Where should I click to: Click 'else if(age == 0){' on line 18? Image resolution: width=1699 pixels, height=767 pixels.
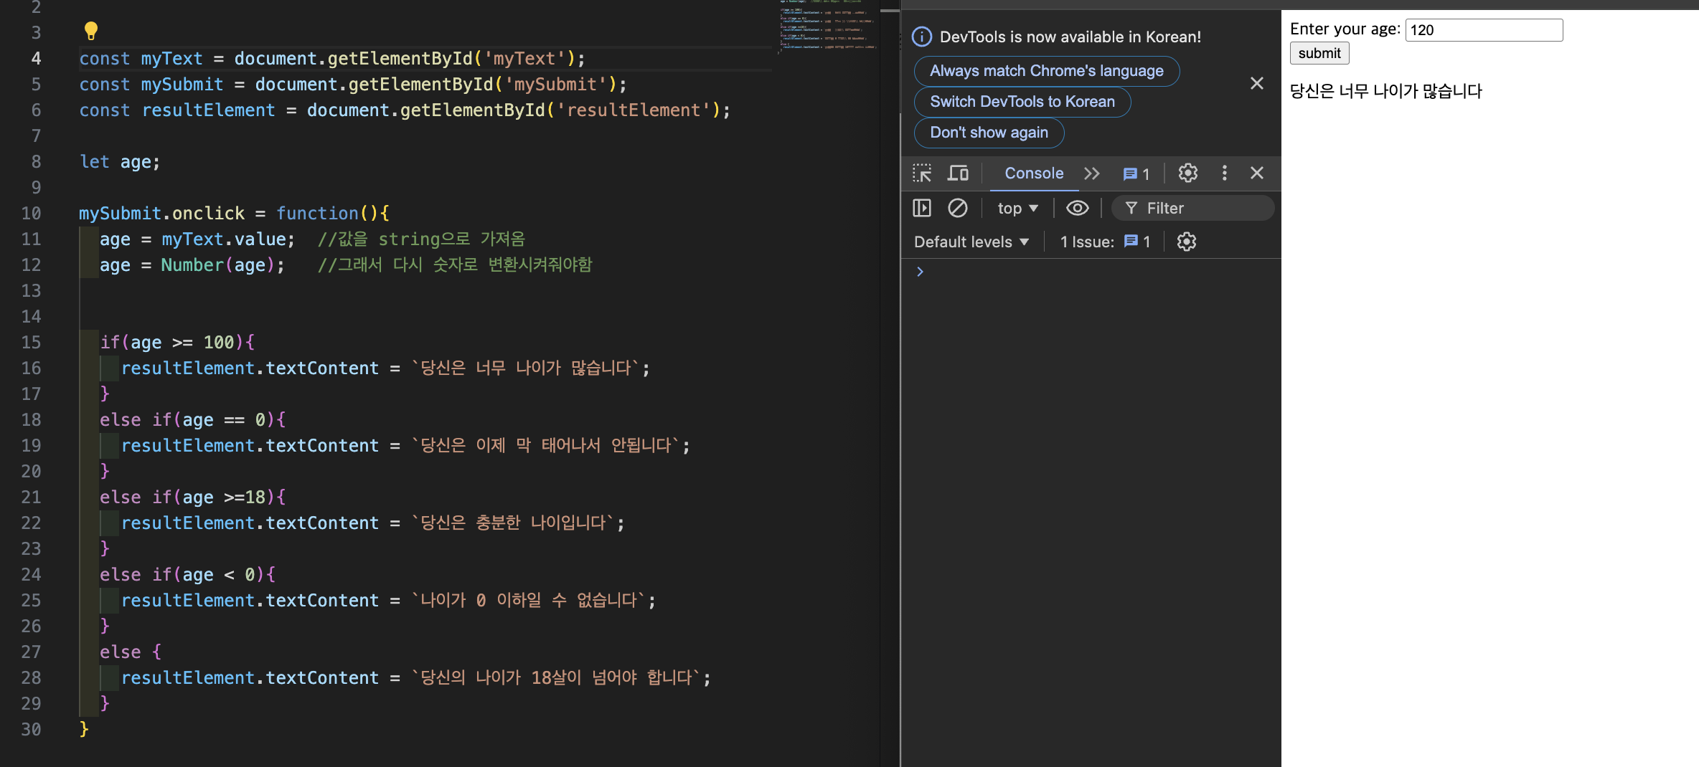tap(193, 420)
